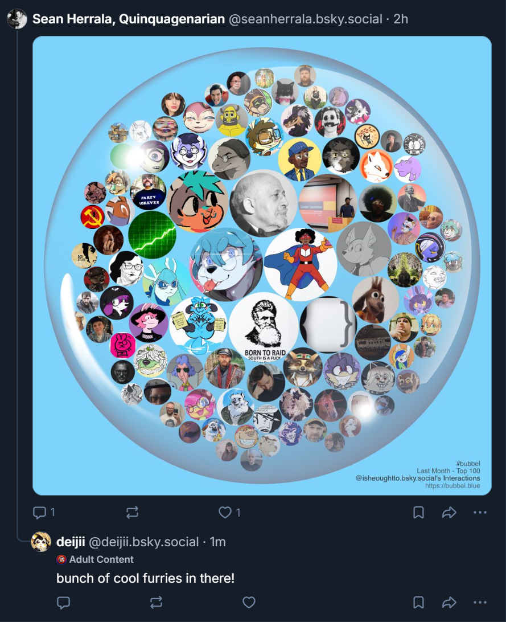
Task: Bookmark deijii's comment
Action: [418, 603]
